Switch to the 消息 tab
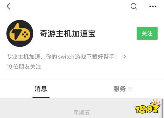Screen dimensions: 164x118 pyautogui.click(x=41, y=89)
